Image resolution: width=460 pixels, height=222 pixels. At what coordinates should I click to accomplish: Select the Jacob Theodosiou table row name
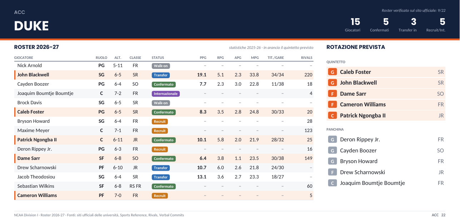[x=36, y=177]
